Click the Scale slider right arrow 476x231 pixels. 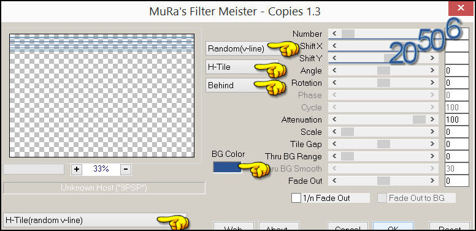432,132
